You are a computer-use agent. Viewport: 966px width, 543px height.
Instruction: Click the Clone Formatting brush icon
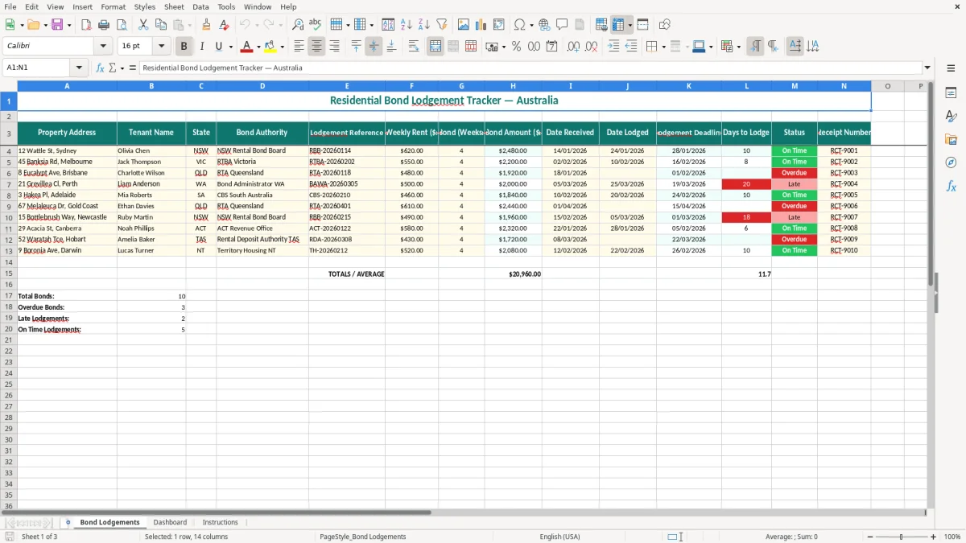[x=207, y=25]
